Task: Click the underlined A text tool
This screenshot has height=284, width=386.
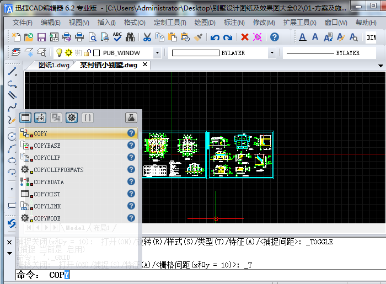Action: pos(303,37)
